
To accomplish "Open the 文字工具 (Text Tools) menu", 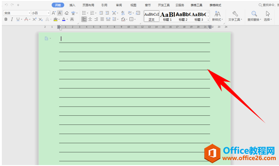I will [x=235, y=16].
